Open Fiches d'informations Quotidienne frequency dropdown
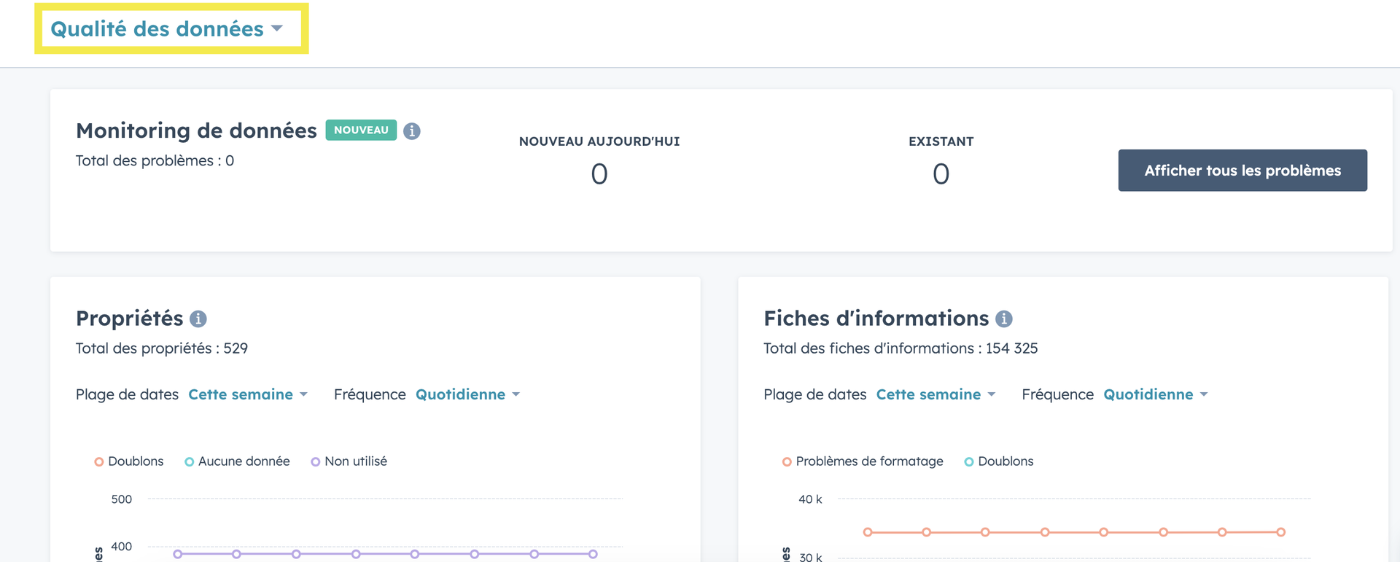The width and height of the screenshot is (1400, 562). click(1156, 394)
